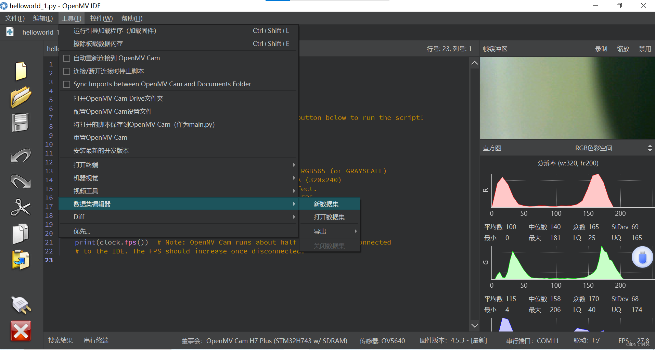The image size is (655, 350).
Task: Copy using the duplicate pages icon
Action: point(21,234)
